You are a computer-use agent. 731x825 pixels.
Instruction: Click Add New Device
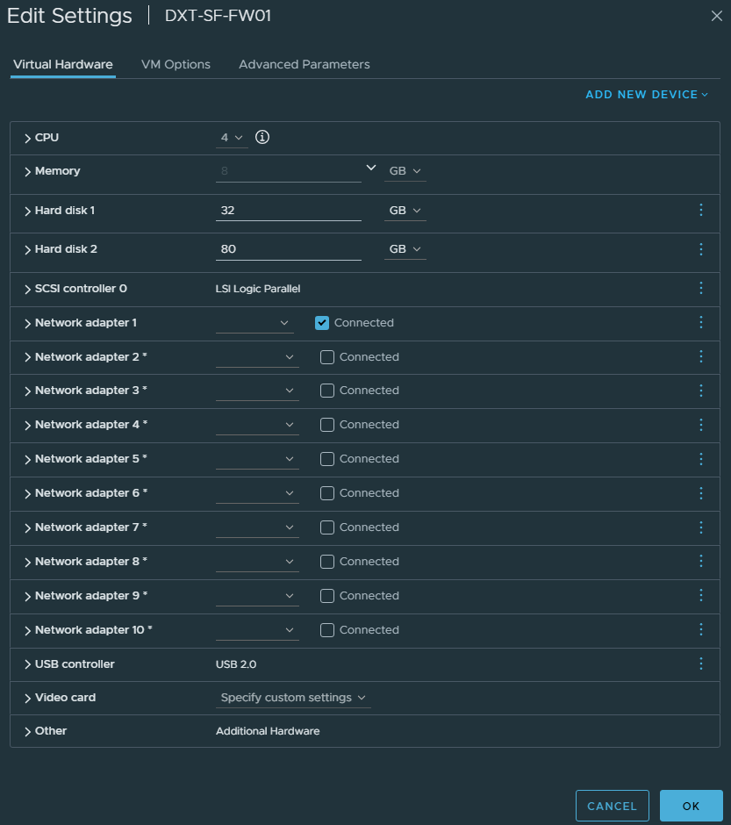click(647, 95)
